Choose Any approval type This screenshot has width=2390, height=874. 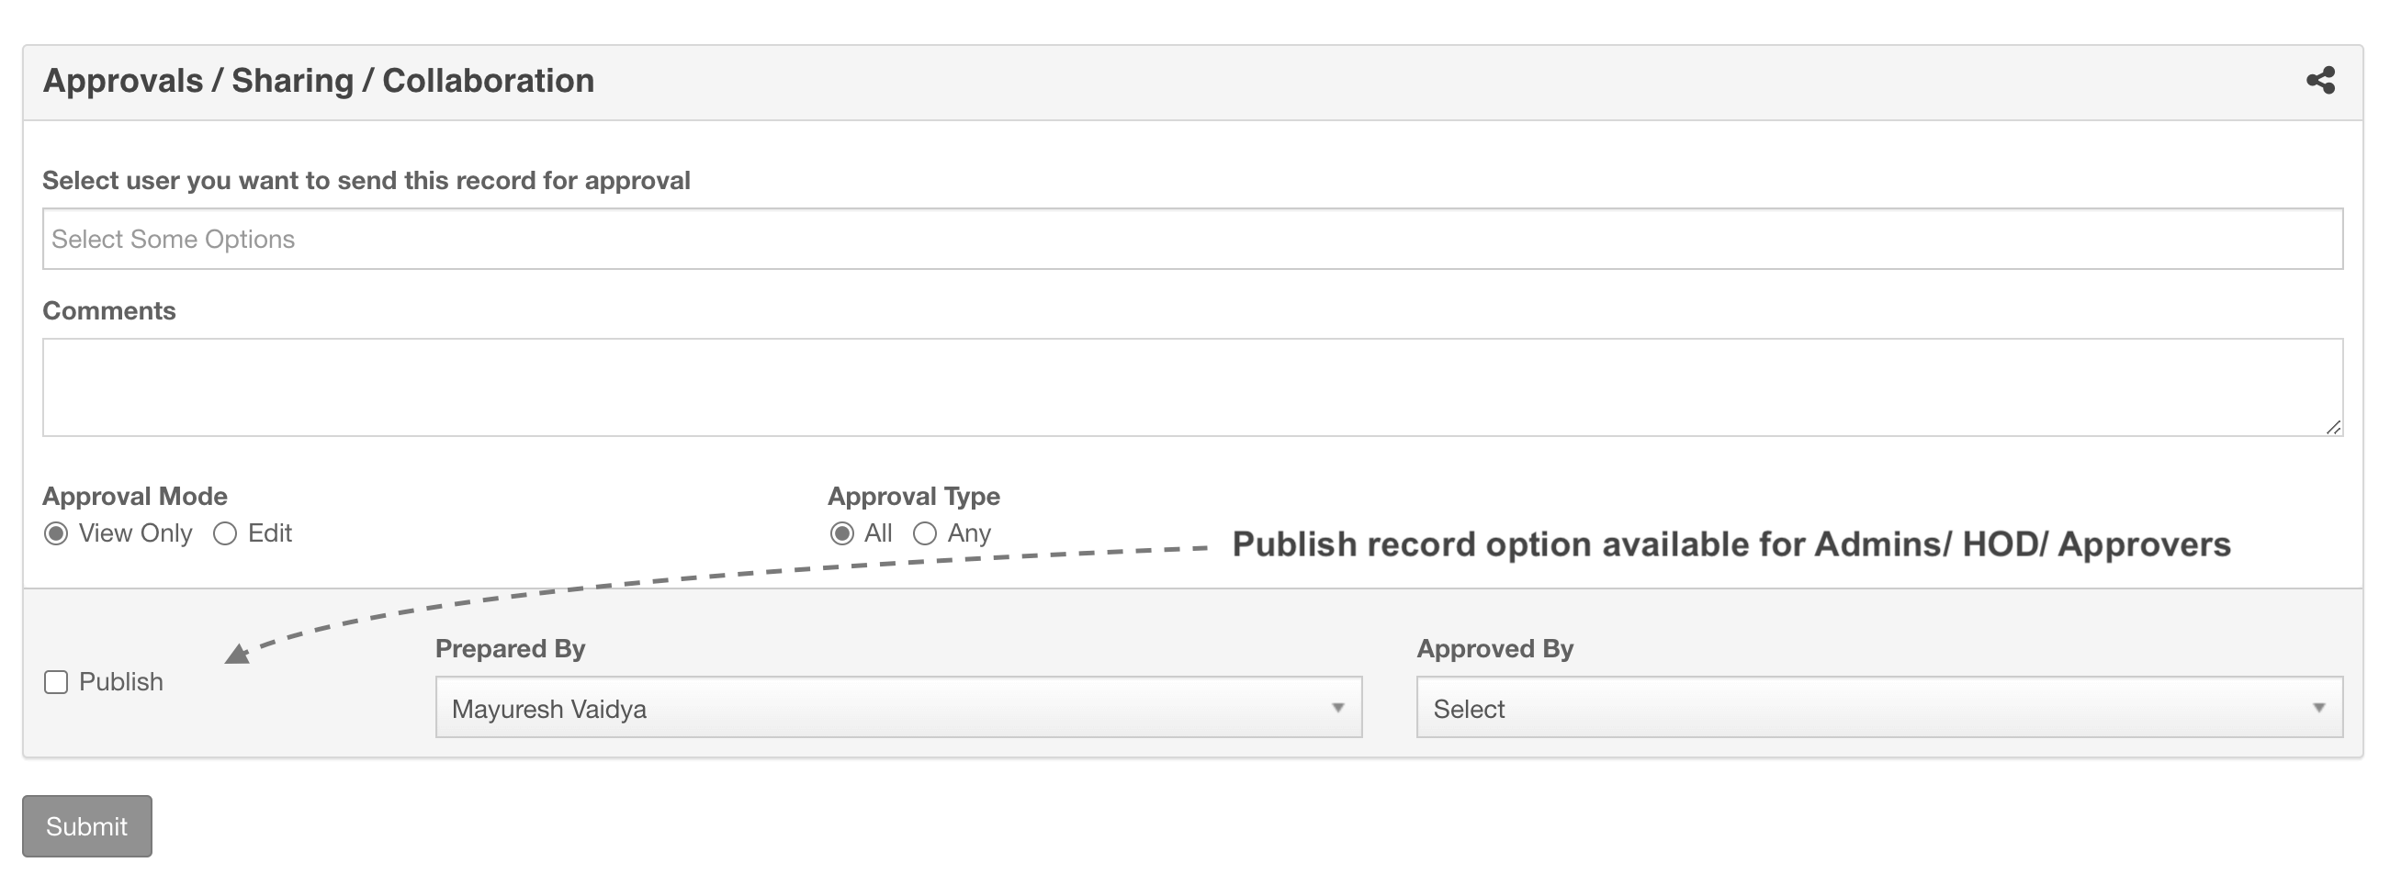point(925,533)
